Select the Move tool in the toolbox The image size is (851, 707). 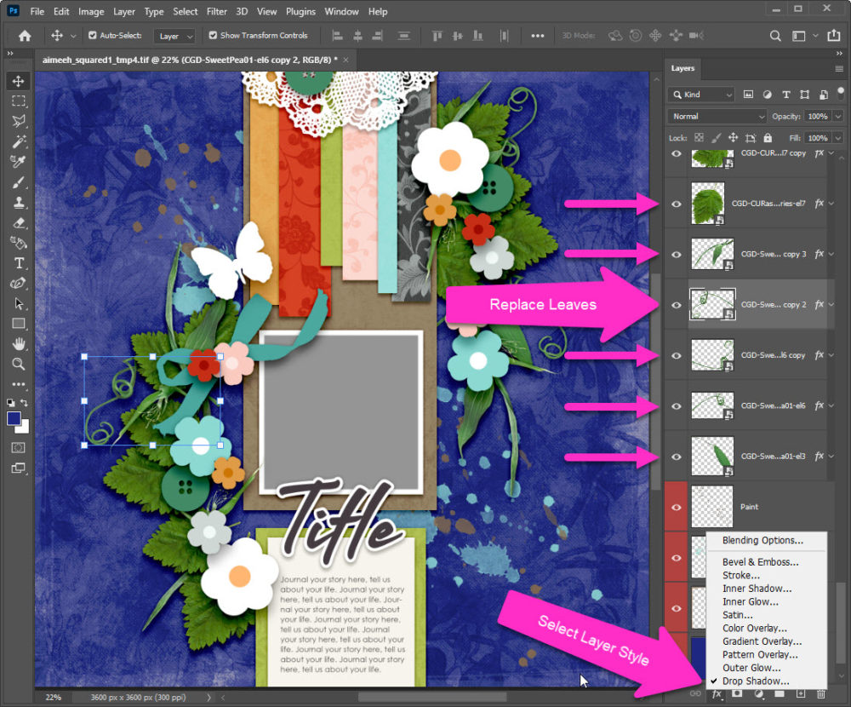[x=19, y=81]
